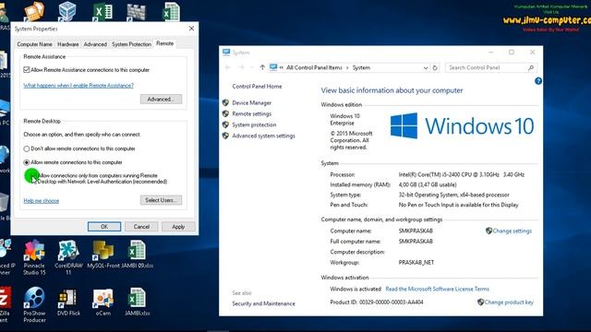Switch to the Hardware tab
The image size is (591, 332).
tap(67, 44)
